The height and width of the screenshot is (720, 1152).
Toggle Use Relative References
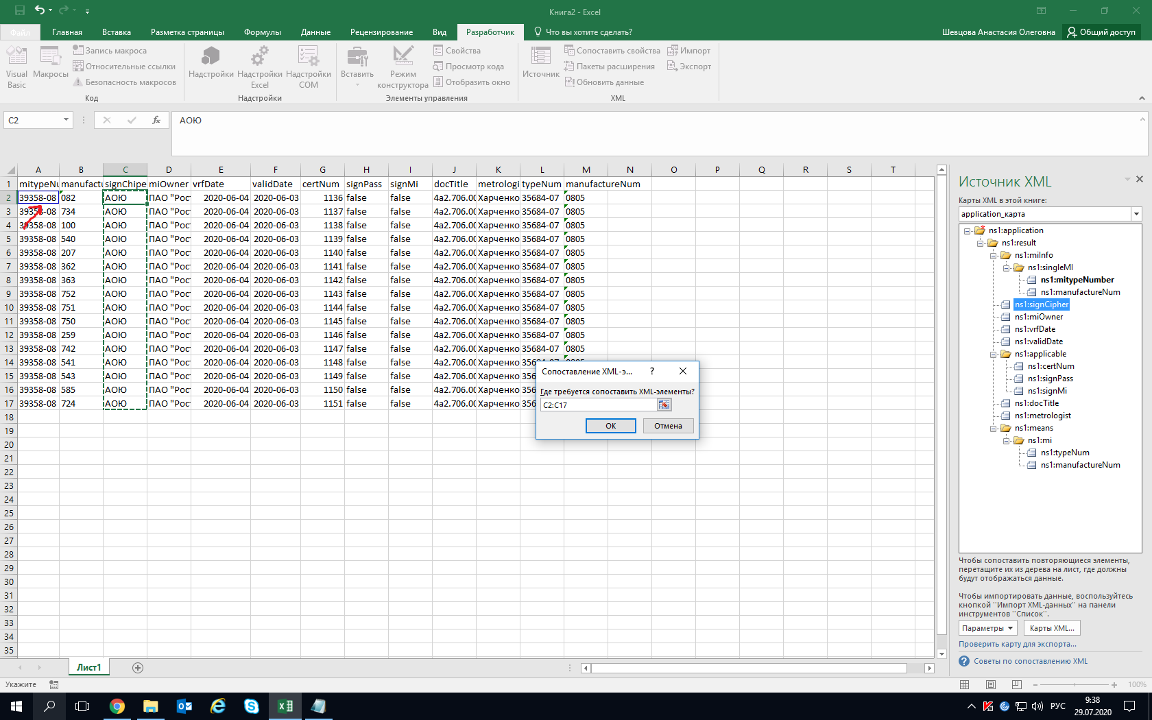[x=124, y=67]
